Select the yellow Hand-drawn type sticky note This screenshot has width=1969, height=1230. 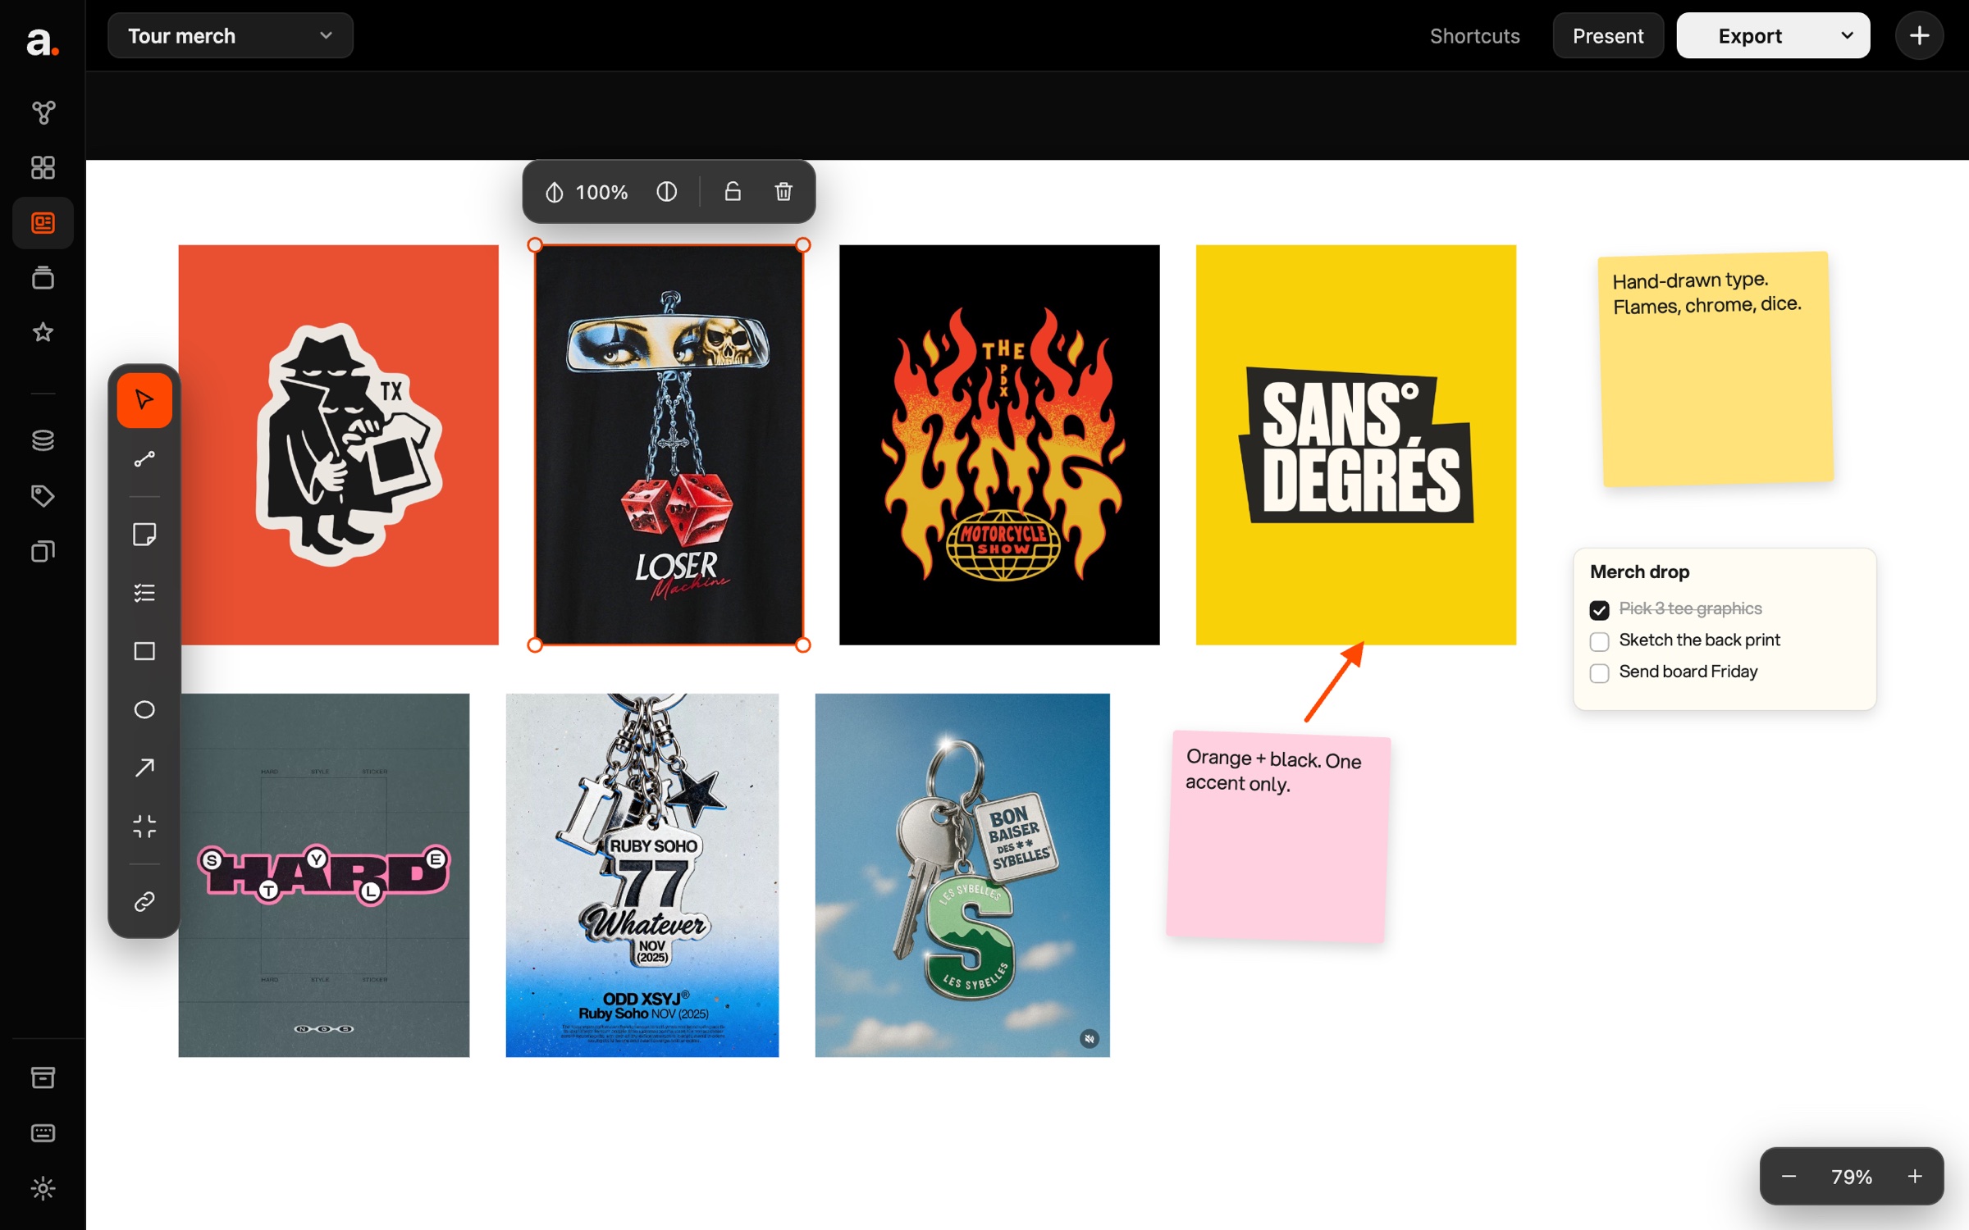[x=1717, y=369]
